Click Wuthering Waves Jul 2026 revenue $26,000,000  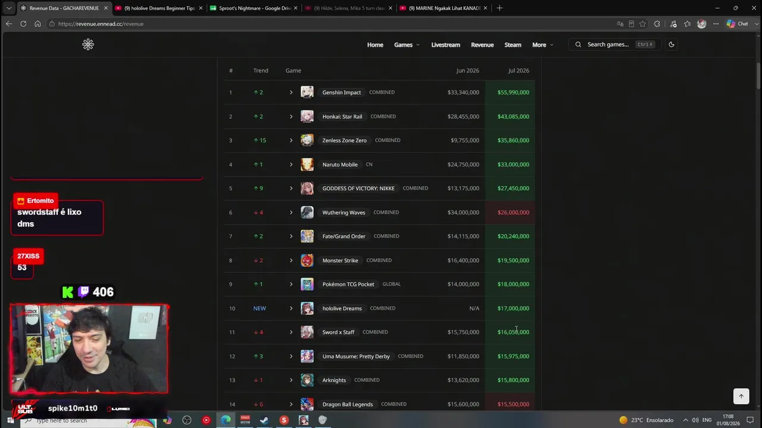point(513,212)
